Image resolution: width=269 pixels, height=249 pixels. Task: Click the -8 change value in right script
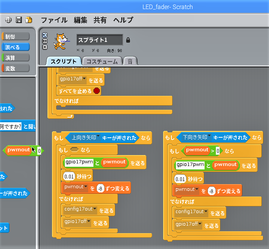[x=211, y=191]
